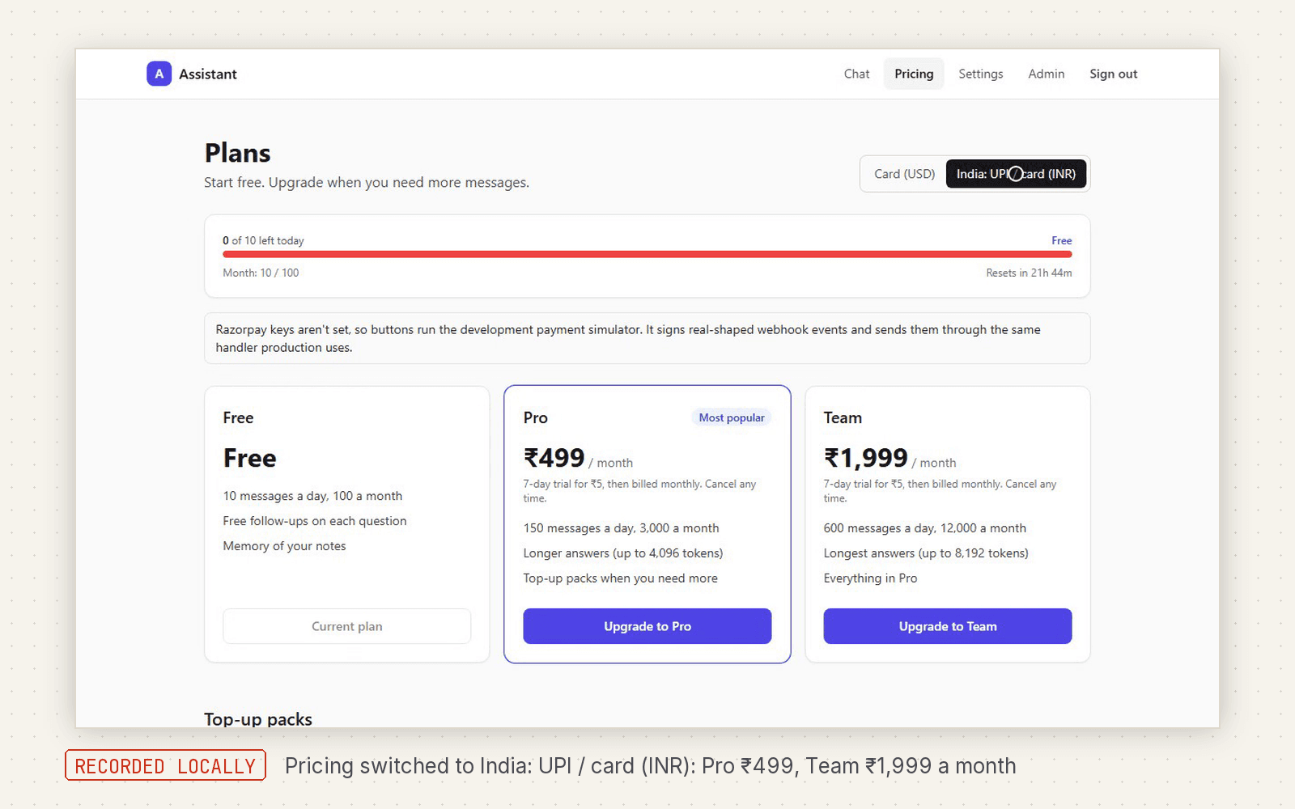
Task: Click the Razorpay keys notice text
Action: (x=628, y=338)
